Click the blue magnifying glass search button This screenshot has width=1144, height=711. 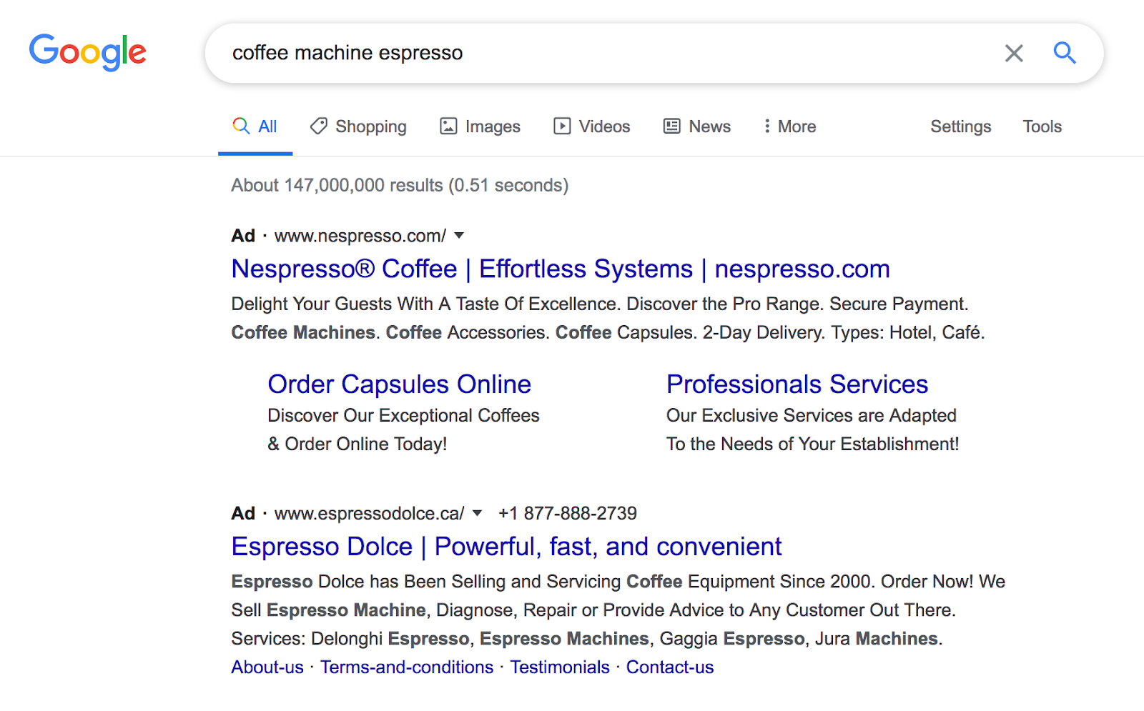click(x=1065, y=52)
